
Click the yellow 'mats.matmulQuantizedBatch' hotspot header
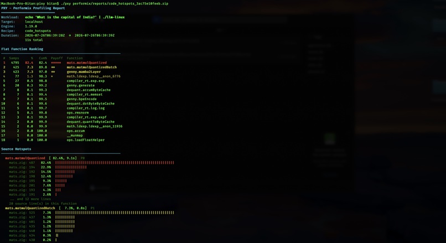tap(30, 208)
